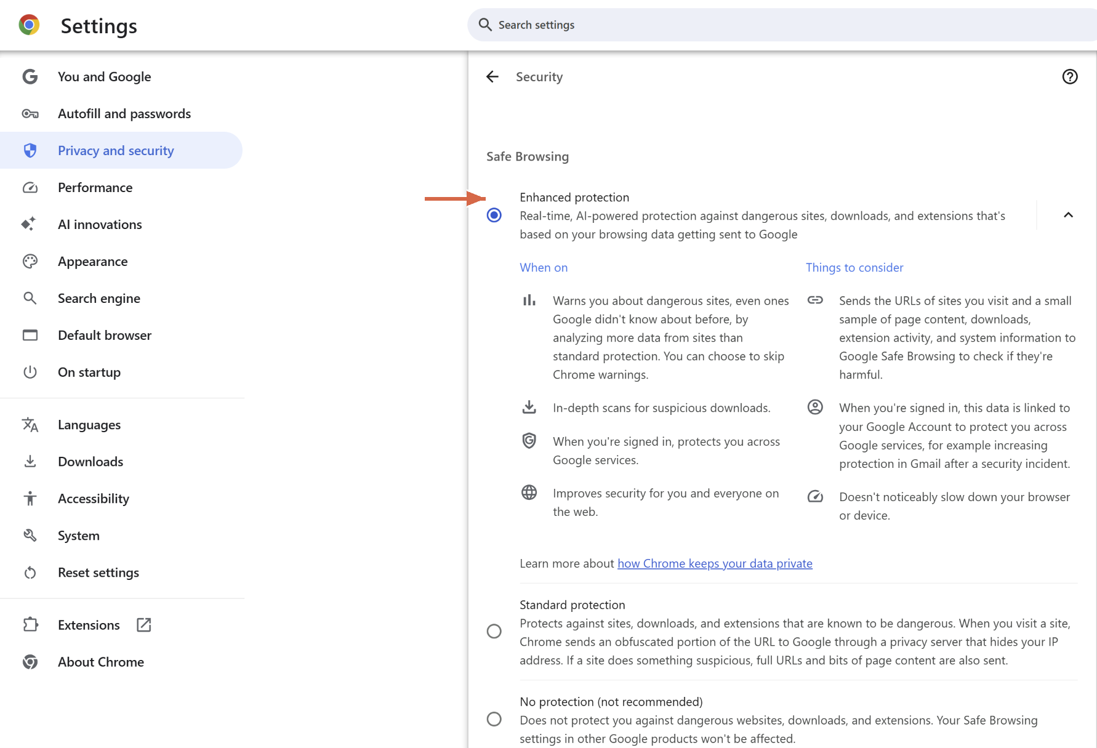Click 'In-depth scans for suspicious downloads.' text
This screenshot has width=1097, height=748.
tap(662, 408)
